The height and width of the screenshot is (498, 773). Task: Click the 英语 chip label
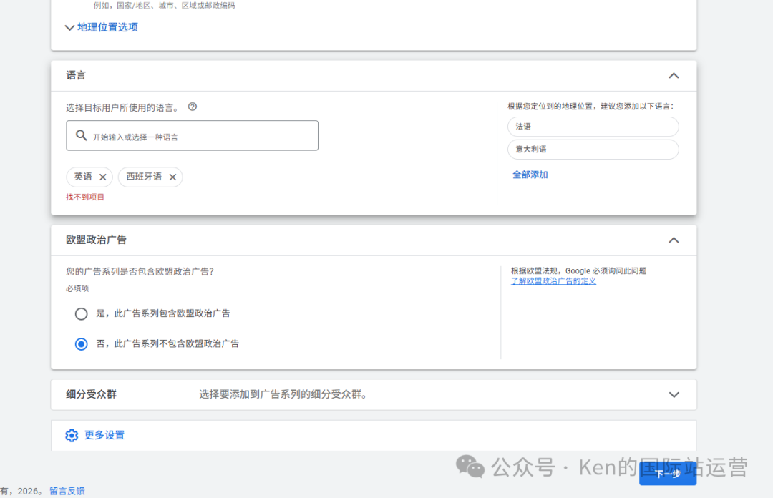tap(83, 177)
